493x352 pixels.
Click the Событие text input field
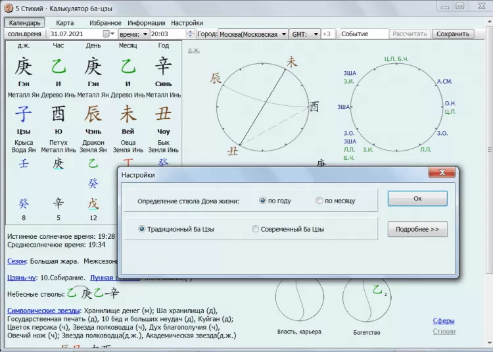click(x=363, y=34)
